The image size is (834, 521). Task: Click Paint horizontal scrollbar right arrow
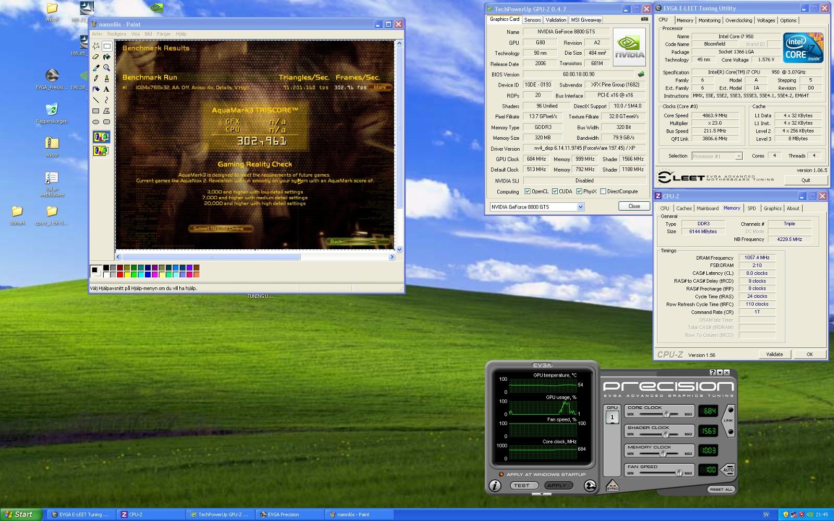tap(392, 257)
